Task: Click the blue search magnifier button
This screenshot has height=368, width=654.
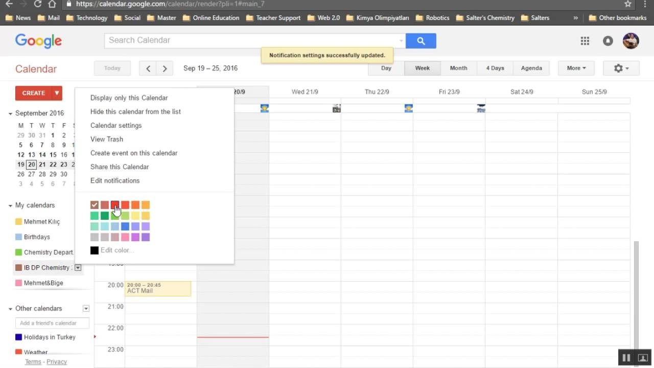Action: tap(421, 41)
